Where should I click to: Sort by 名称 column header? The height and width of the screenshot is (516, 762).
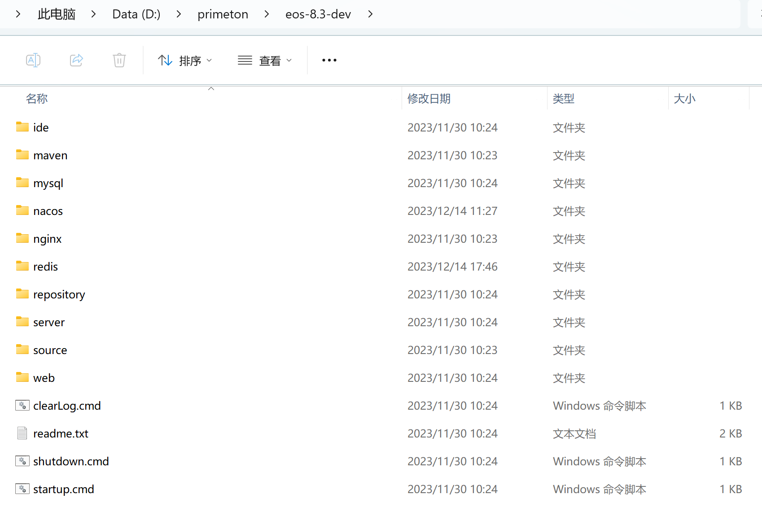click(x=37, y=99)
